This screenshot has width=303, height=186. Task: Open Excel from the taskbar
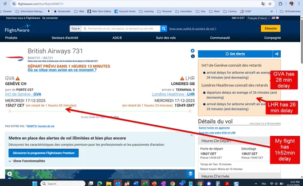[145, 184]
